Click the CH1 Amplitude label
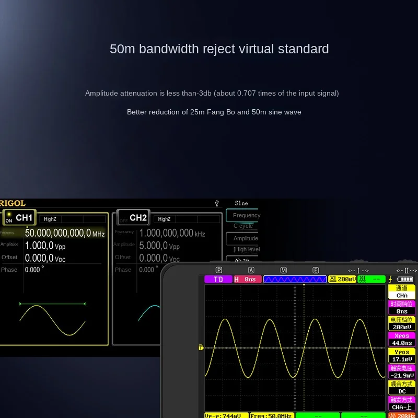418x418 pixels. [9, 244]
